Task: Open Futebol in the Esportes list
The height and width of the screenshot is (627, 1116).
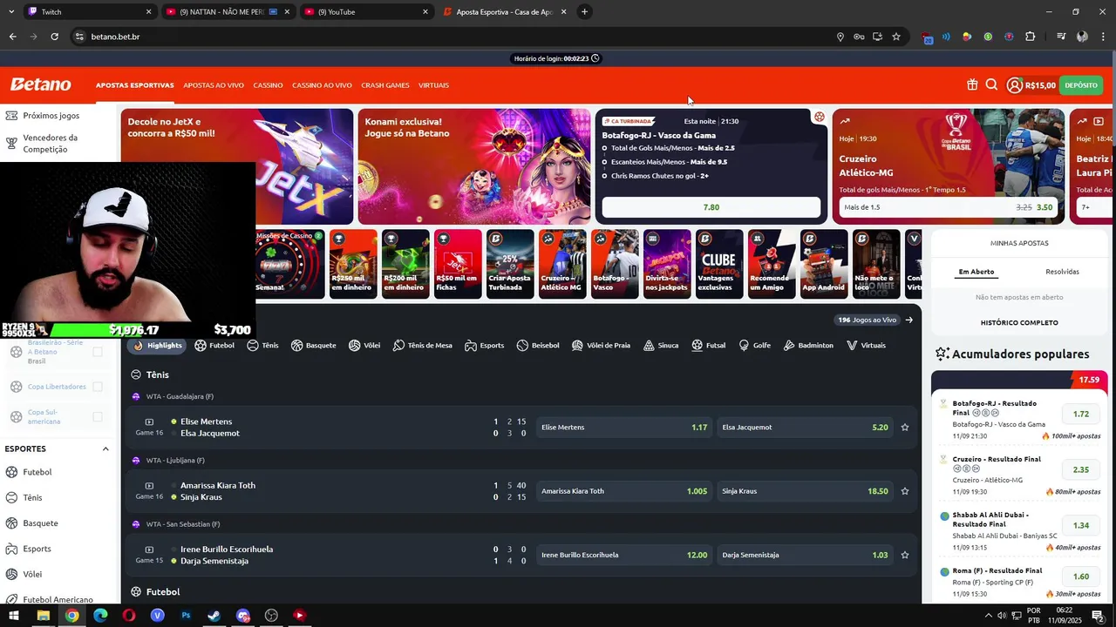Action: 37,472
